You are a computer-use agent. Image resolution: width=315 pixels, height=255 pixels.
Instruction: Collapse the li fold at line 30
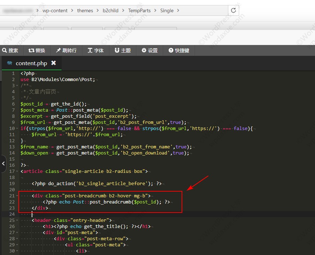17,251
